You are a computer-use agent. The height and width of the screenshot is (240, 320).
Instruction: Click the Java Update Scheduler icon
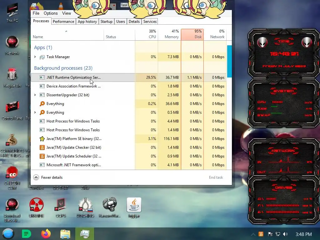tap(42, 156)
